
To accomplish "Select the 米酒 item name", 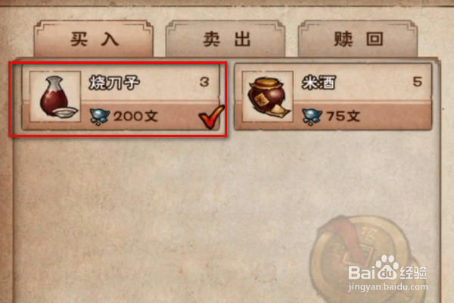I will pos(319,83).
